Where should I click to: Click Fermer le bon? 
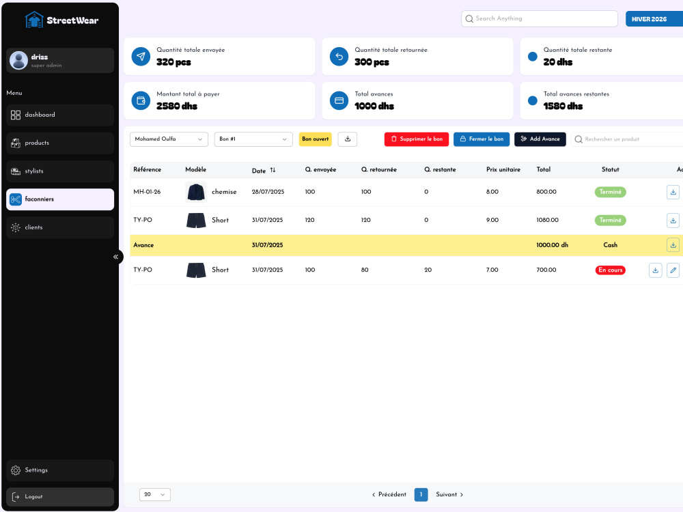(482, 139)
